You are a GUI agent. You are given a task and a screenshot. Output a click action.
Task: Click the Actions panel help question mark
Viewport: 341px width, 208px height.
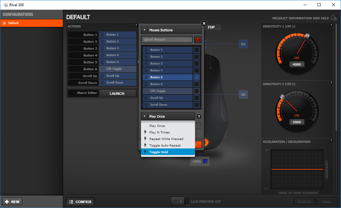pos(136,25)
